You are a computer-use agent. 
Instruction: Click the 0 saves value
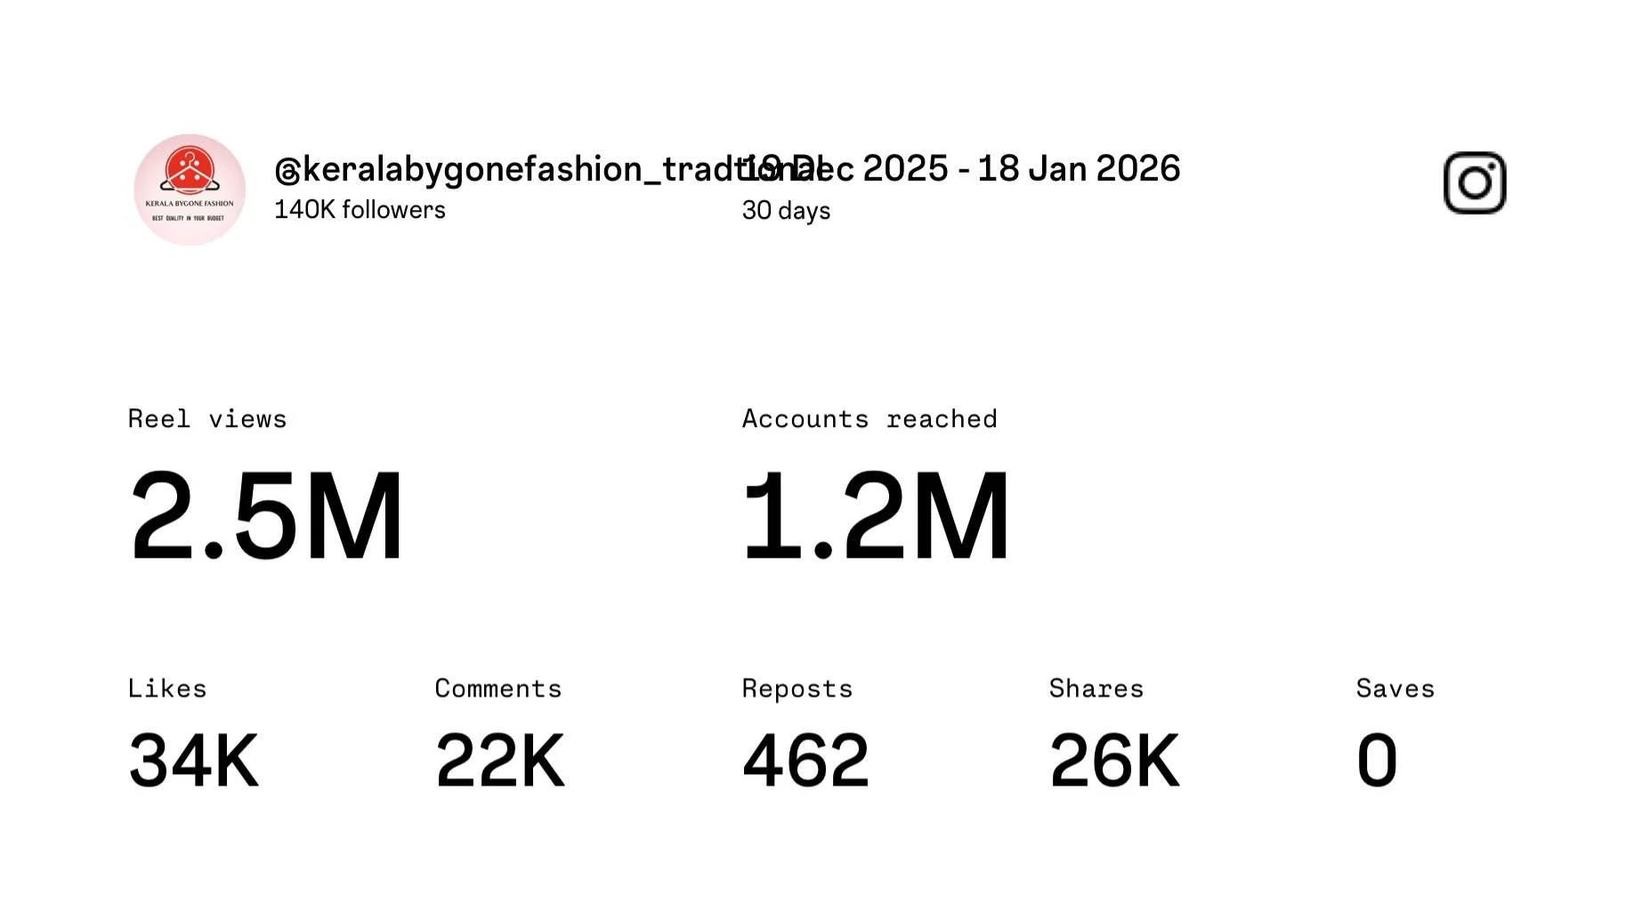pyautogui.click(x=1377, y=761)
